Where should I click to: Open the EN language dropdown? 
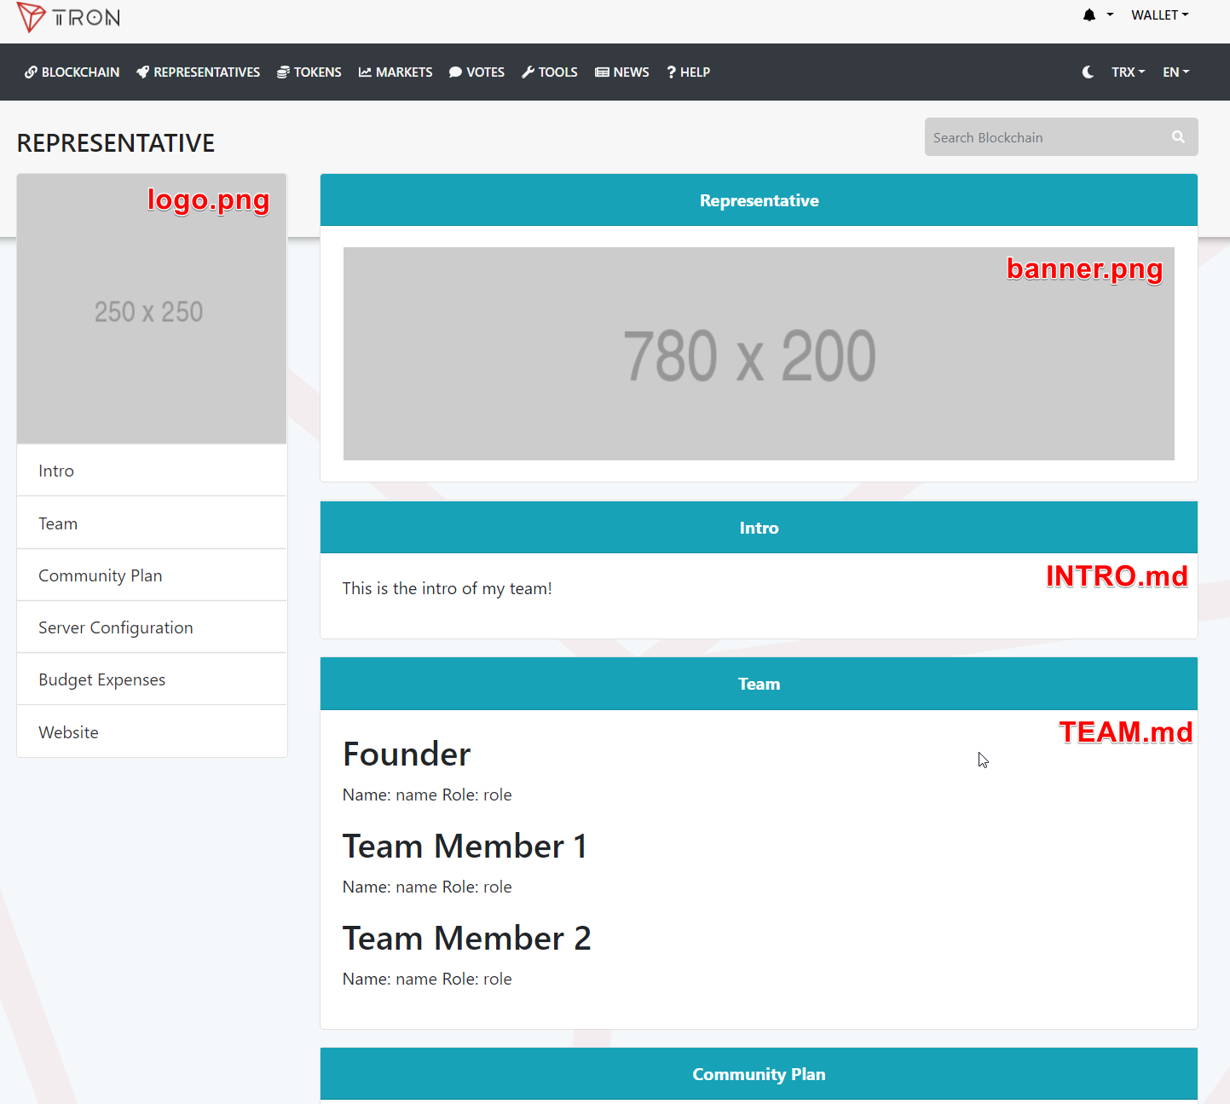(x=1175, y=72)
